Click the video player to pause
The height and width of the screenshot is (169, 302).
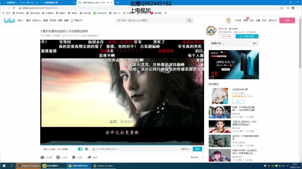pos(122,92)
